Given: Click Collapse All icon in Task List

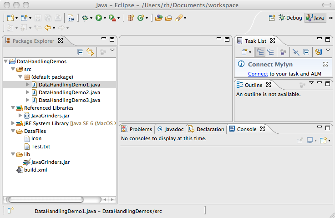Looking at the screenshot, I should coord(306,52).
